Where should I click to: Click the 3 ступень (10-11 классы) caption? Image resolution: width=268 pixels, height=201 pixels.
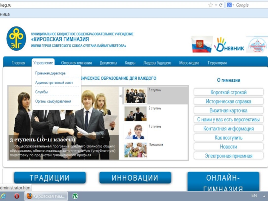(43, 140)
